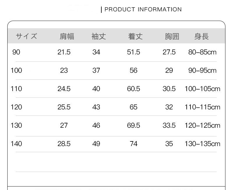Select the 肩幅 column header
Image resolution: width=233 pixels, height=190 pixels.
click(x=67, y=36)
